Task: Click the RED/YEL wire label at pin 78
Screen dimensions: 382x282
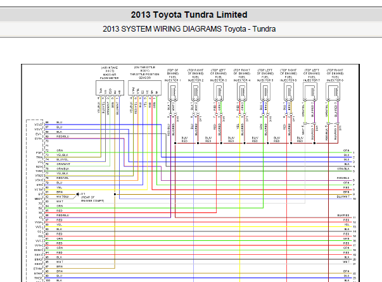Action: coord(63,178)
